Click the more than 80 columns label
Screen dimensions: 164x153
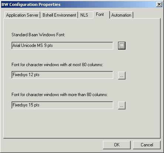(x=60, y=95)
